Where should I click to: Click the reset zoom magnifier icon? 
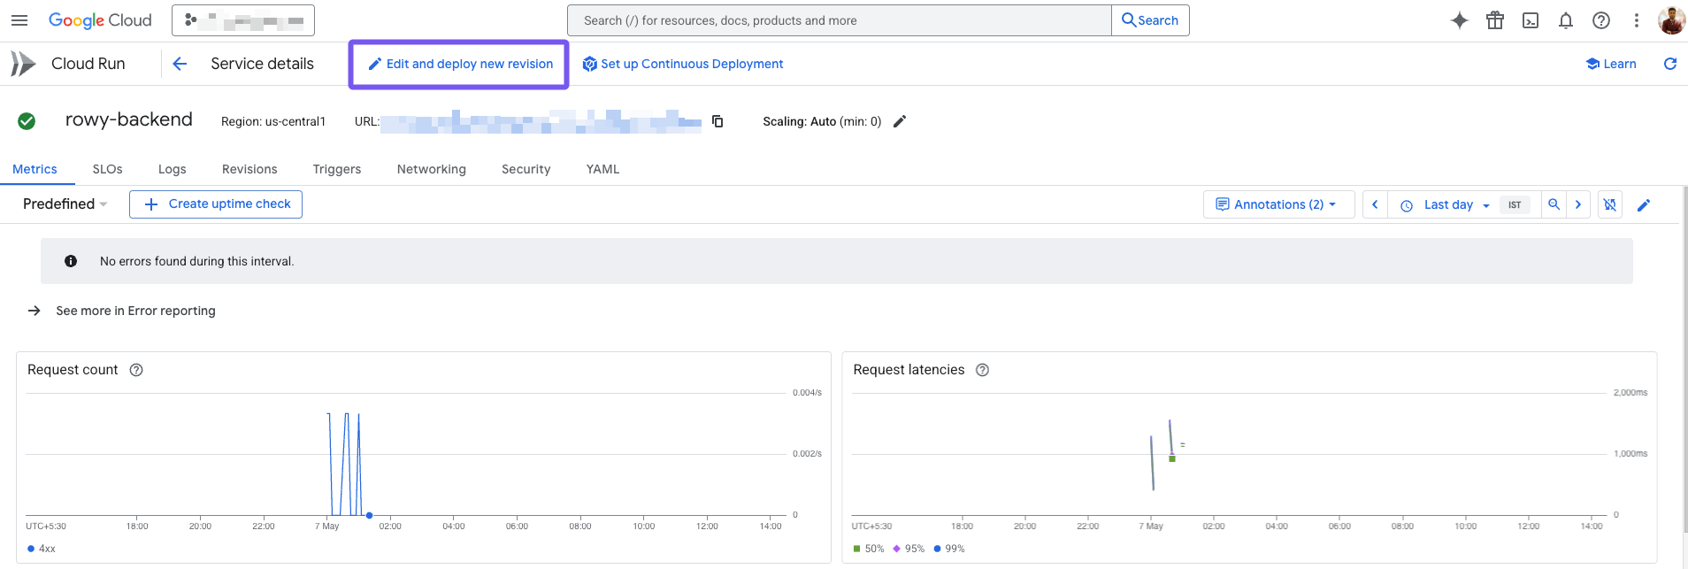[x=1554, y=204]
